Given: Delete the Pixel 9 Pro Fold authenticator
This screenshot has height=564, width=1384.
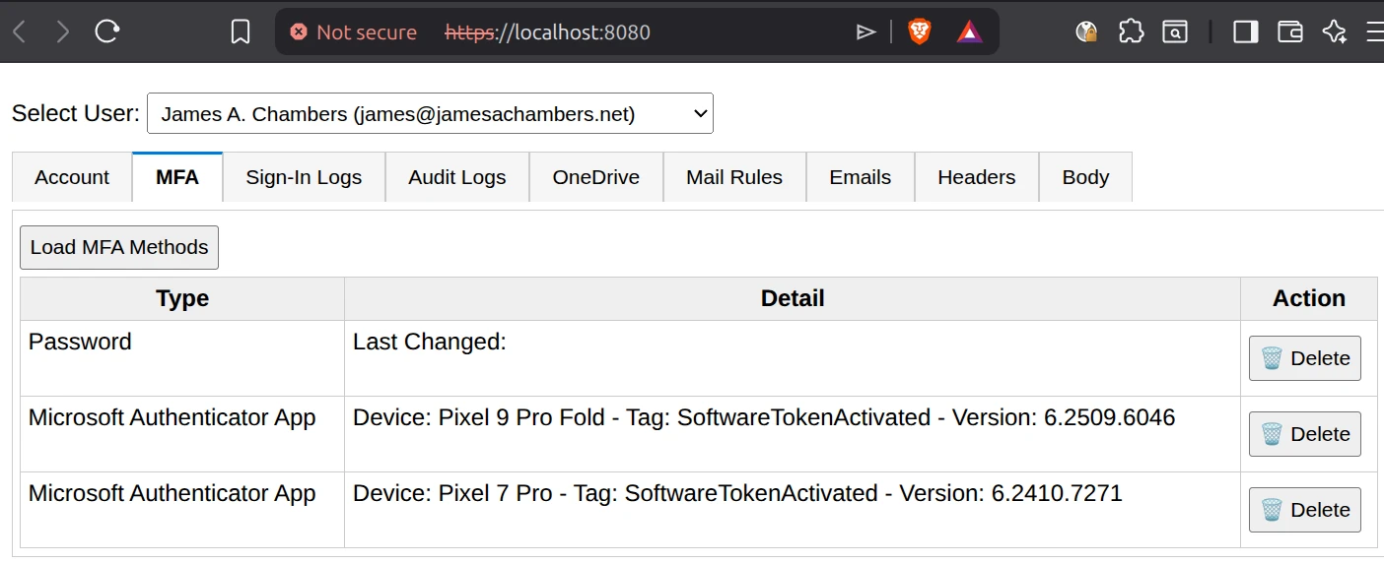Looking at the screenshot, I should (x=1305, y=434).
